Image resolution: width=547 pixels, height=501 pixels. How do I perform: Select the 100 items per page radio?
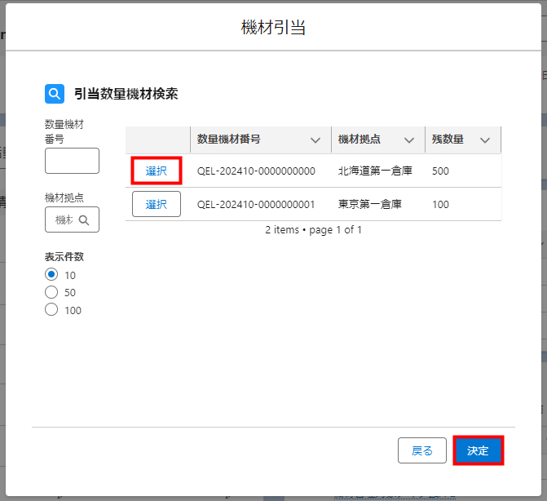click(51, 309)
